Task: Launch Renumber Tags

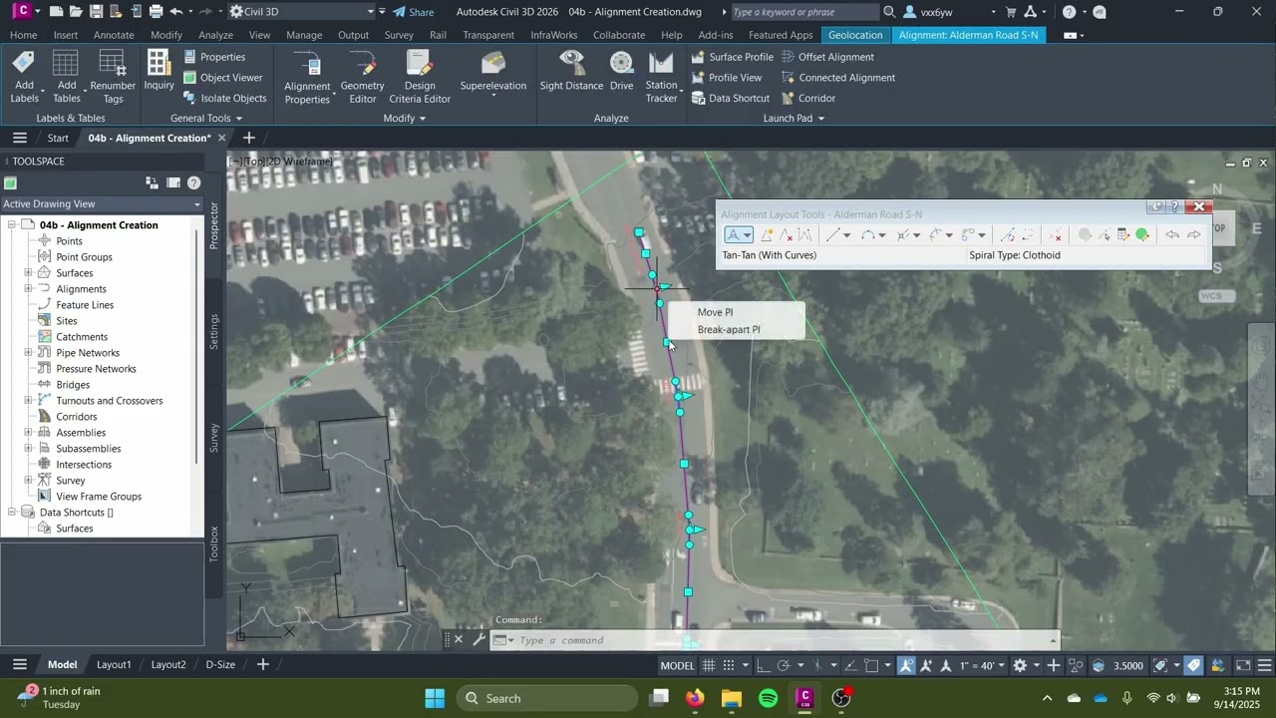Action: point(113,77)
